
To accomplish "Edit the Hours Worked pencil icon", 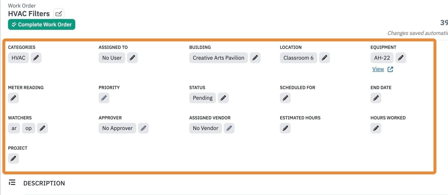I will click(376, 128).
